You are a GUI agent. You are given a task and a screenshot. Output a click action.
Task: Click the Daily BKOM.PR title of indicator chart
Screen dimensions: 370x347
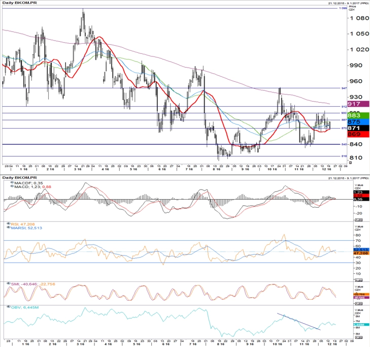pyautogui.click(x=19, y=178)
